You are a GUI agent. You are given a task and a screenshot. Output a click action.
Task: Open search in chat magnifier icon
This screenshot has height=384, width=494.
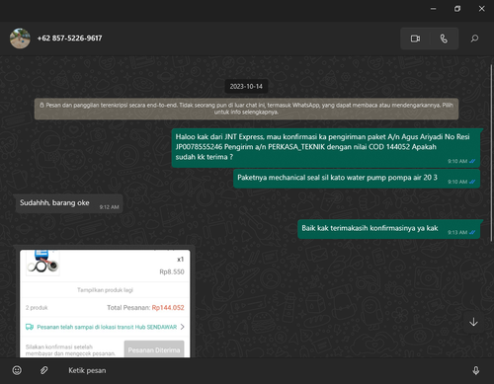point(474,38)
